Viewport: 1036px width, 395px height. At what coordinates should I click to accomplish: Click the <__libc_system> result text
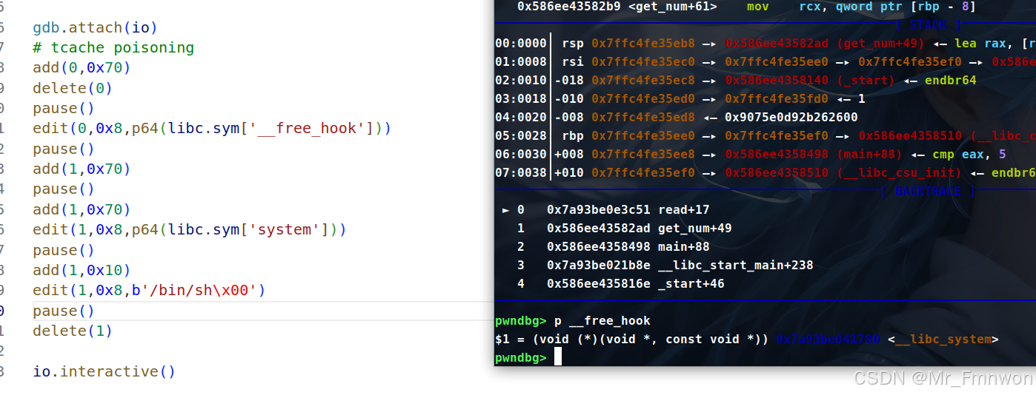pos(943,340)
